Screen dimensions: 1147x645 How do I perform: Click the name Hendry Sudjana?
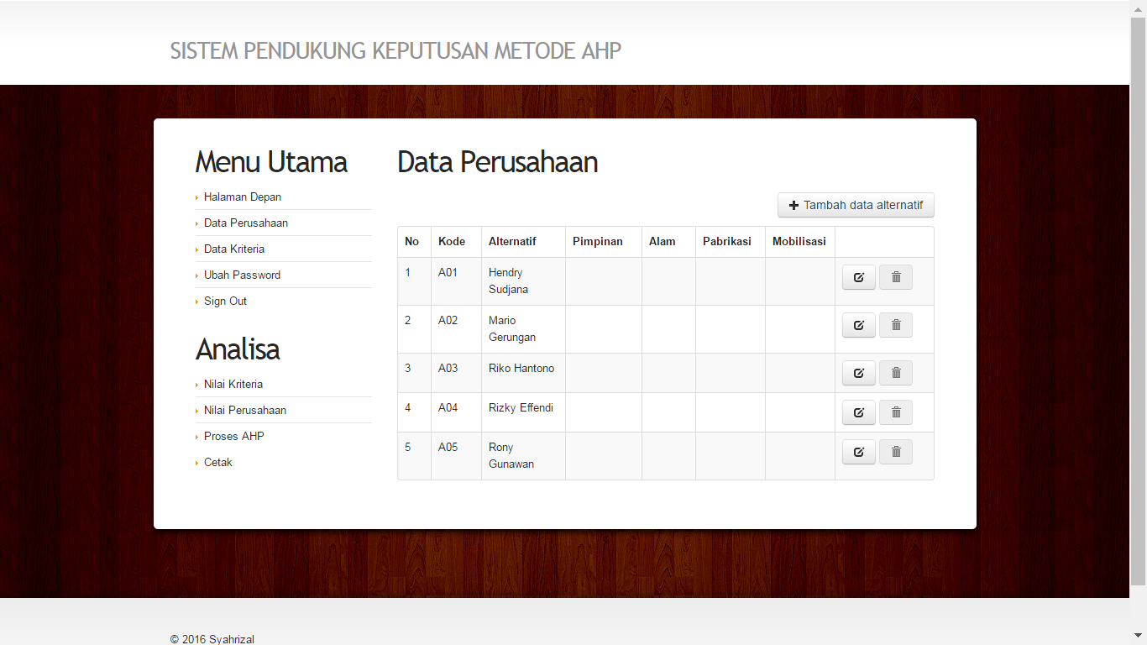pos(508,281)
